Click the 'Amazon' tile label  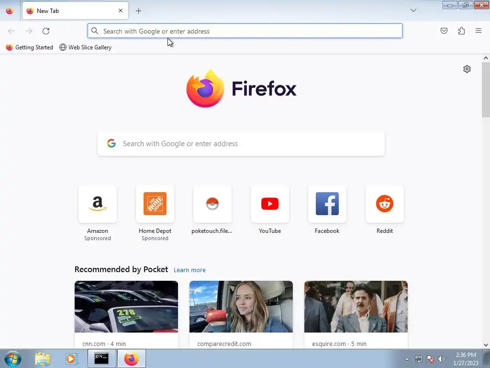tap(98, 231)
